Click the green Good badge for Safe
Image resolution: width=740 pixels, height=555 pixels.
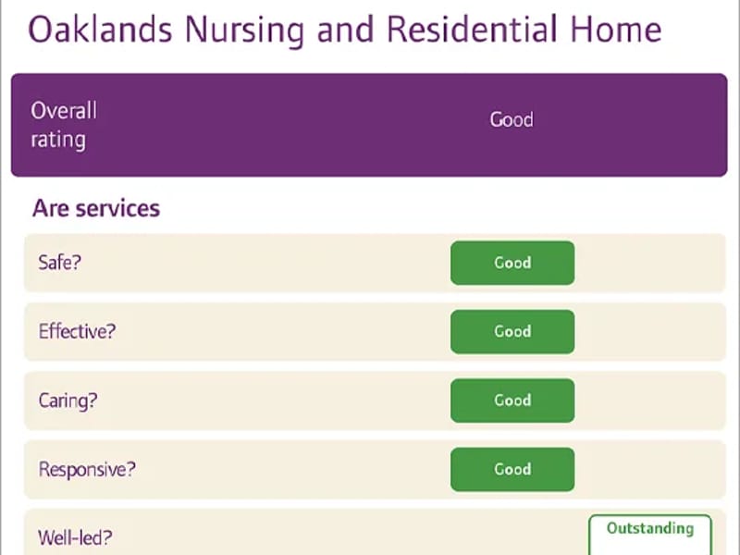[x=512, y=263]
